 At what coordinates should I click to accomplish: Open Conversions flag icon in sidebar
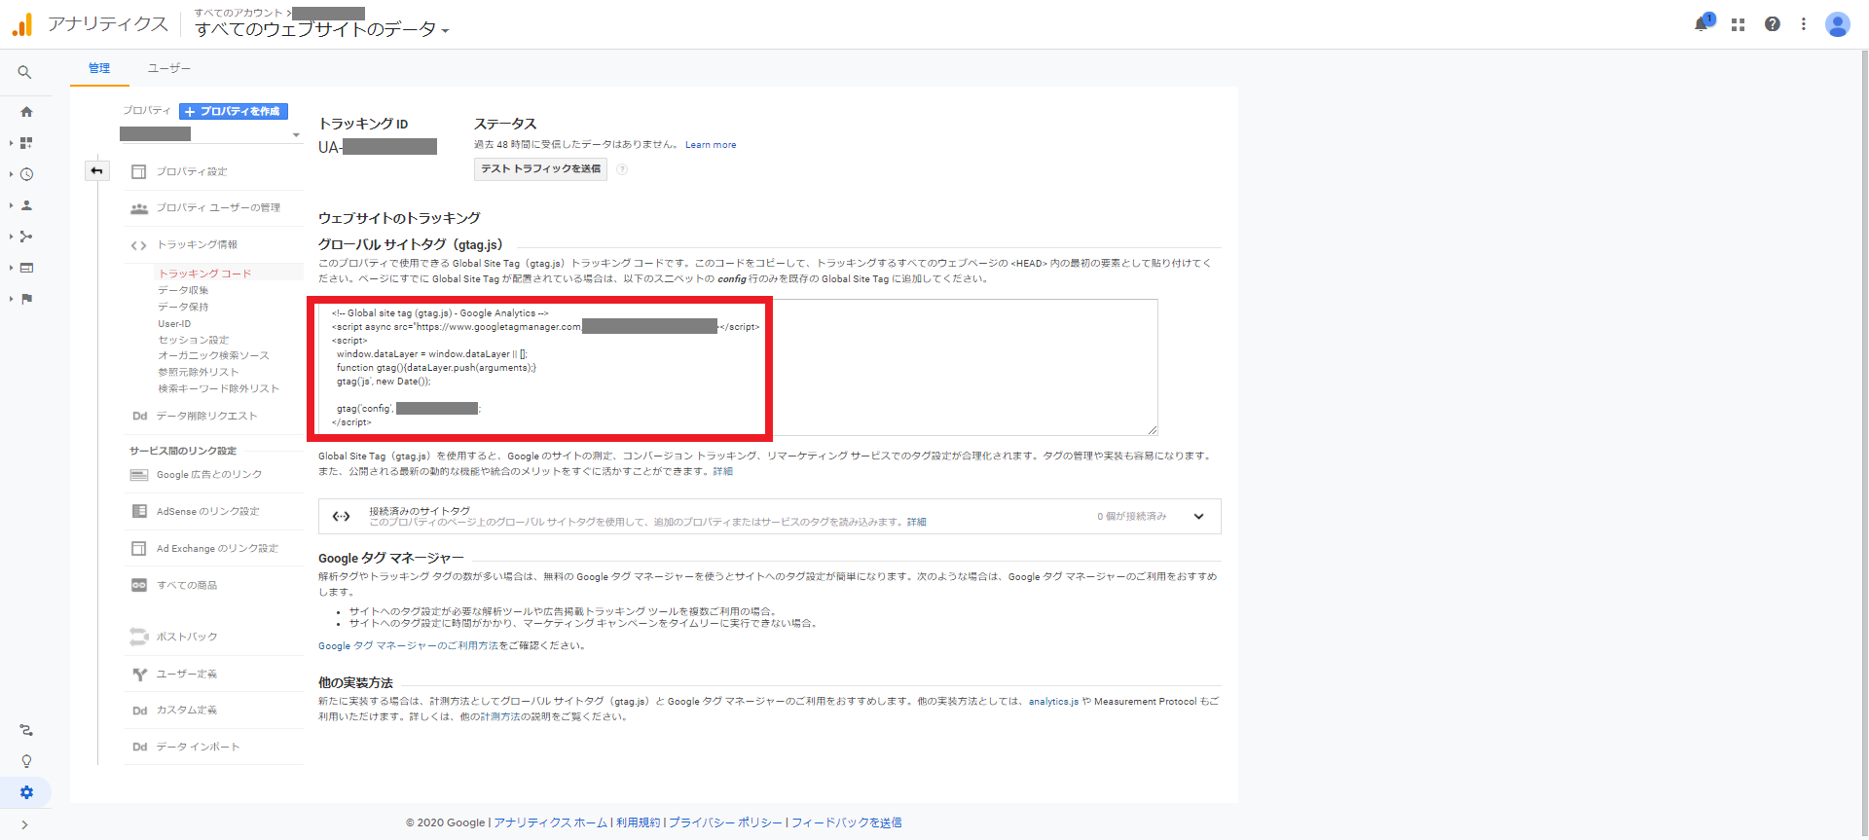[26, 299]
